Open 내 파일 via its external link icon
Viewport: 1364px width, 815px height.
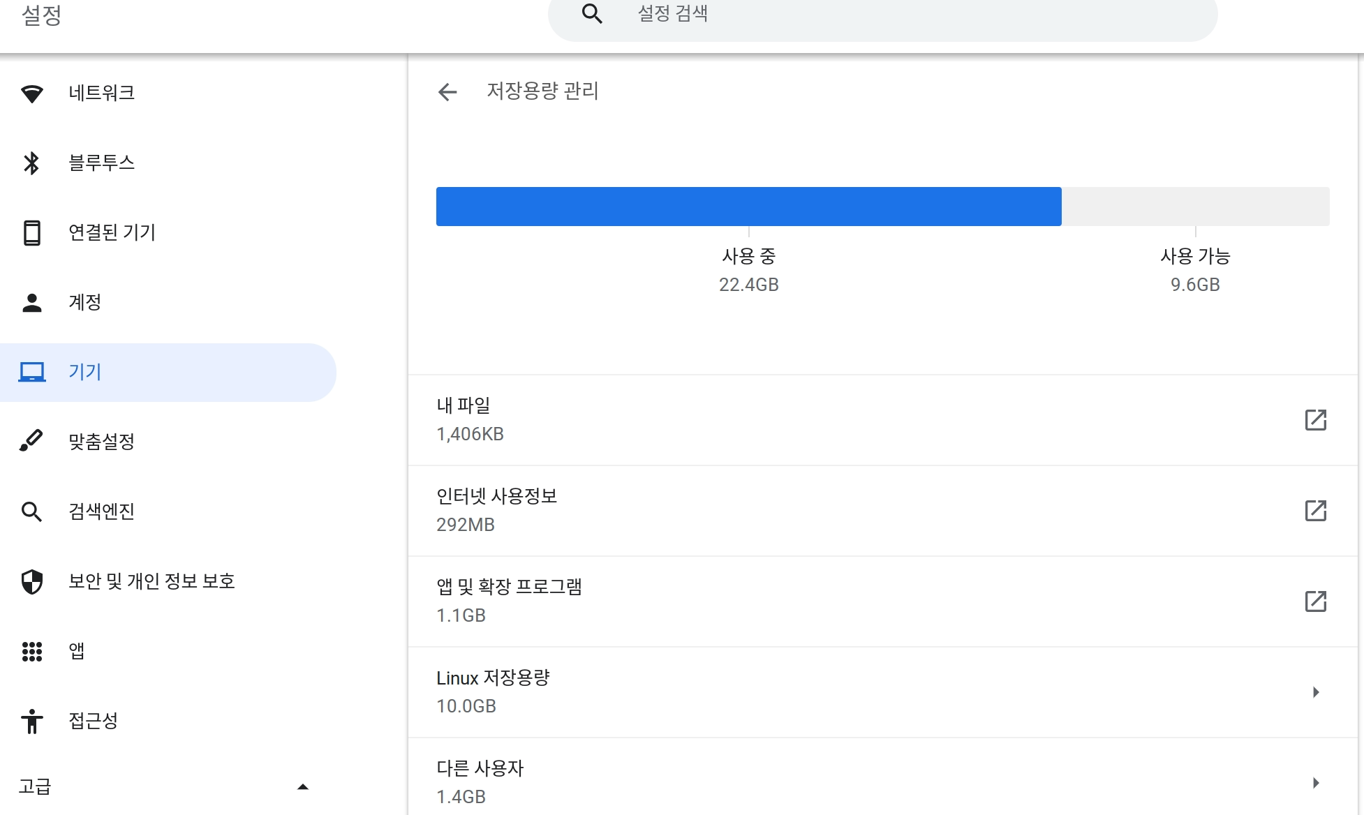point(1315,420)
